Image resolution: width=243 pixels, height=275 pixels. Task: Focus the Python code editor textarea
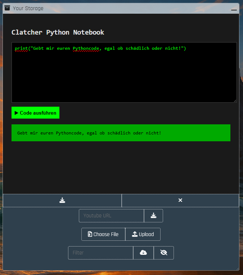tap(124, 72)
